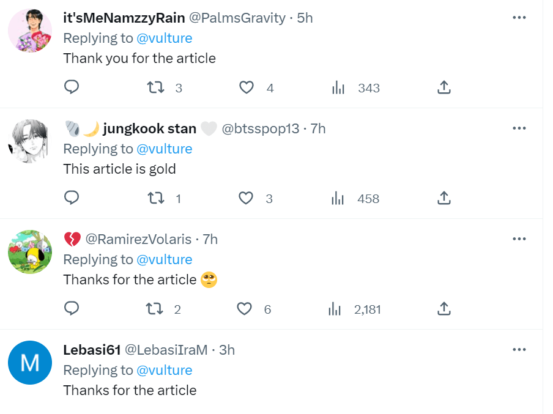Open more options for PalmsGravity's tweet
553x414 pixels.
pyautogui.click(x=519, y=18)
